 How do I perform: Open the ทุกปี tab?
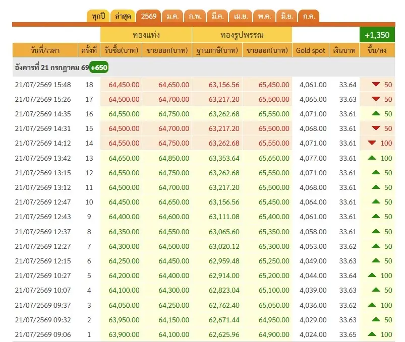tap(98, 16)
